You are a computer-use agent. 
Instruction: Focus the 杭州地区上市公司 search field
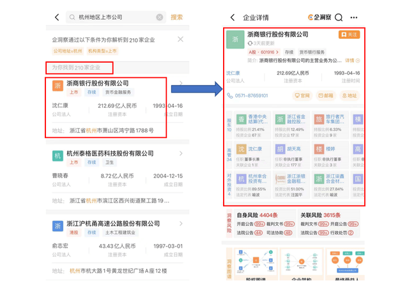click(x=116, y=17)
